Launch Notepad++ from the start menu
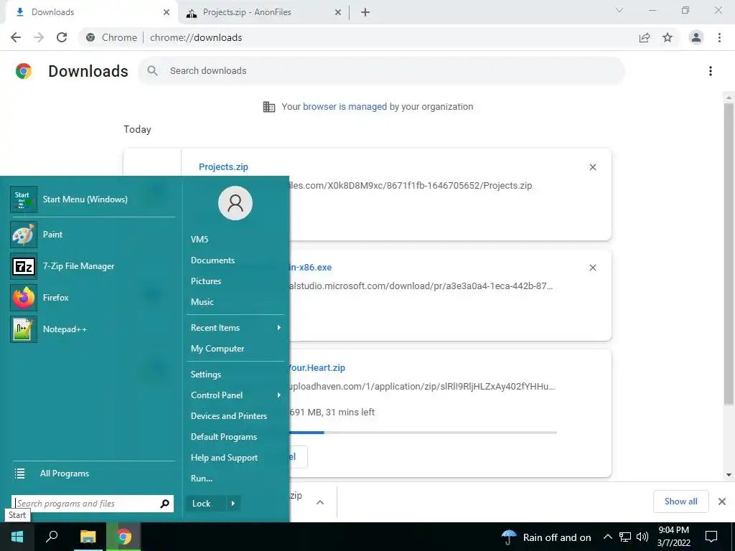 click(93, 329)
